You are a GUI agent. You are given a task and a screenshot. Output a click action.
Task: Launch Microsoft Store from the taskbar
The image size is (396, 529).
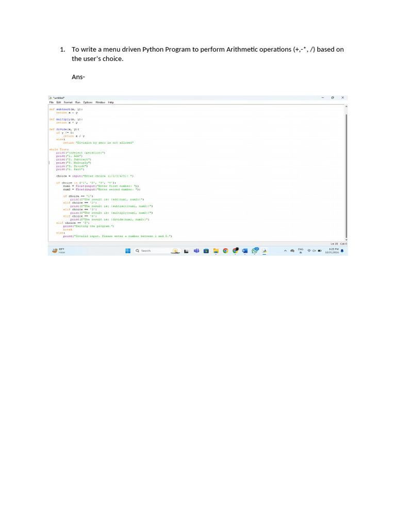[x=206, y=251]
